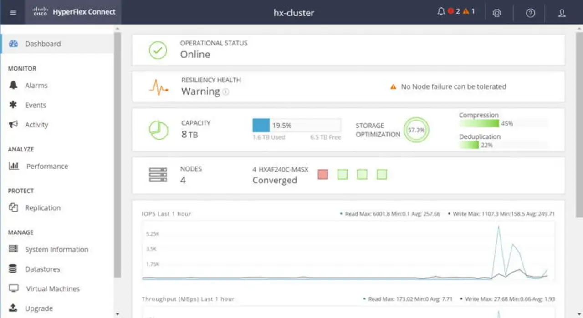The width and height of the screenshot is (583, 318).
Task: Open the help question mark icon
Action: pos(530,13)
